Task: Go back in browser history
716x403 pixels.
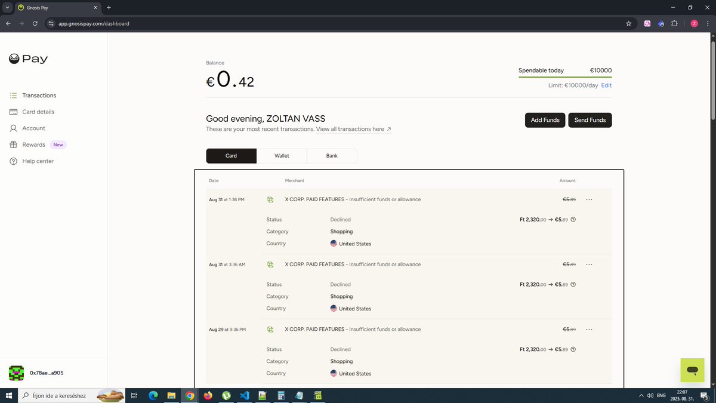Action: tap(8, 23)
